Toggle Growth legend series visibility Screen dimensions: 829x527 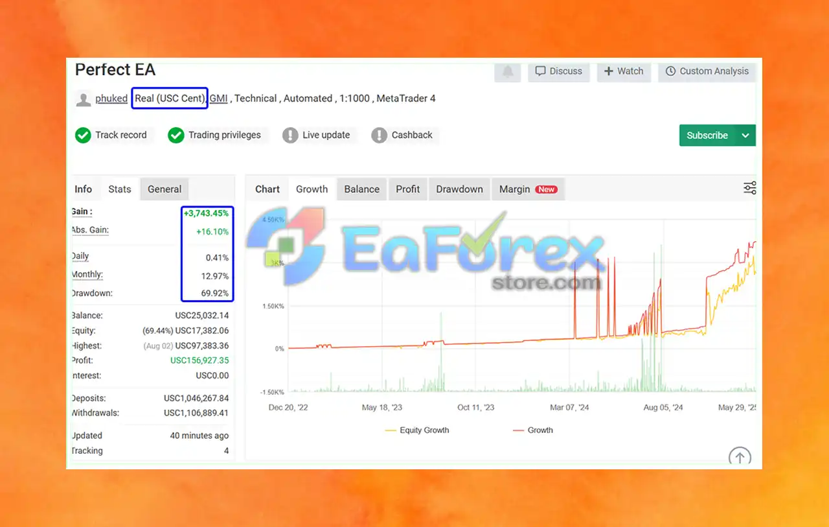coord(532,430)
